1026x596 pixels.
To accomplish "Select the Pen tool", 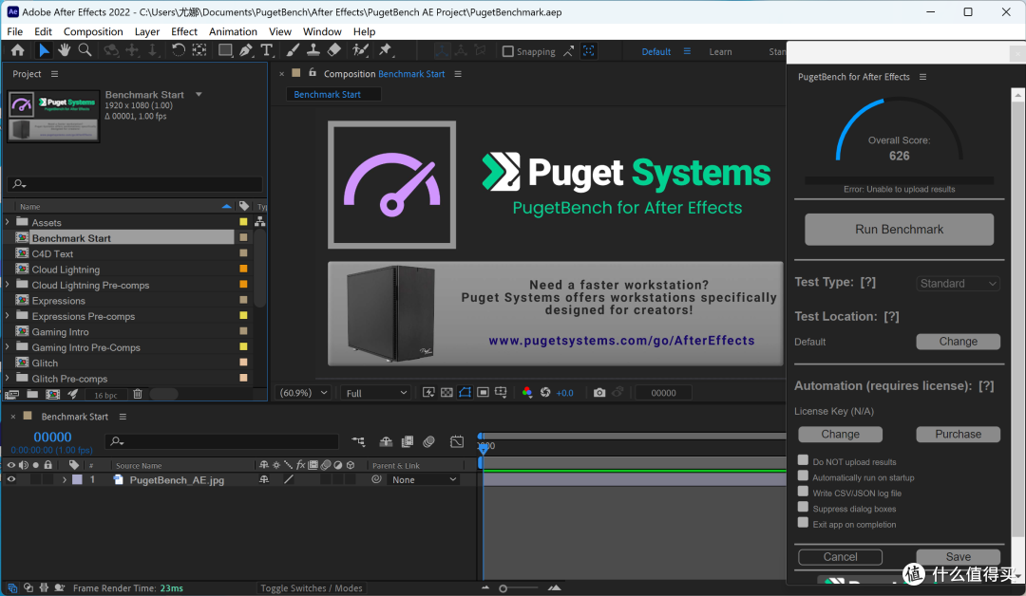I will click(246, 50).
